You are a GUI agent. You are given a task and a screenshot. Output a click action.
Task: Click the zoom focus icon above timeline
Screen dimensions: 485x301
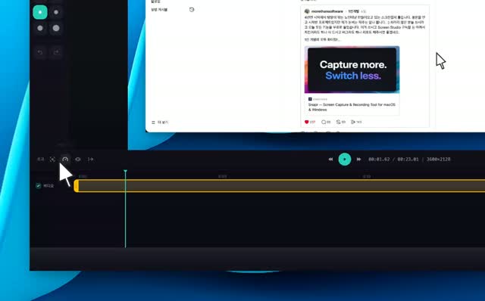pyautogui.click(x=52, y=160)
